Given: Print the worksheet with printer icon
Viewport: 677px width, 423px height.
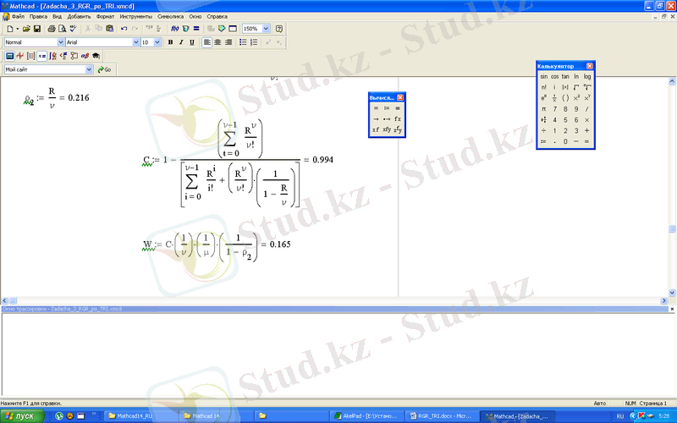Looking at the screenshot, I should tap(52, 29).
